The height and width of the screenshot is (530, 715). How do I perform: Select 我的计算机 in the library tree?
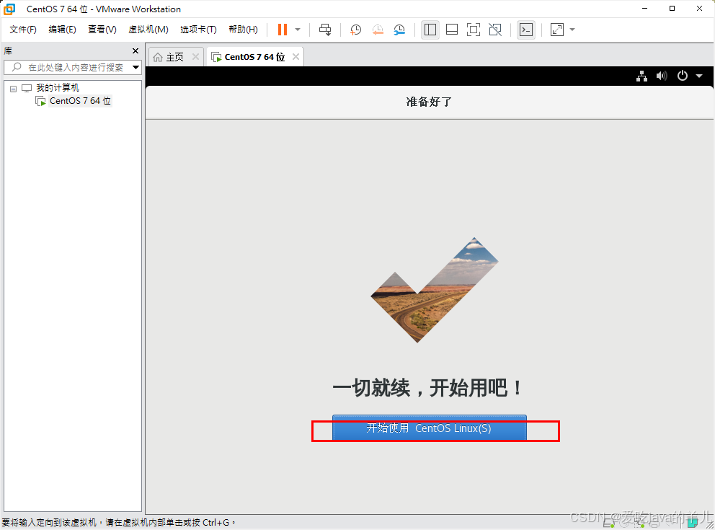pos(58,87)
